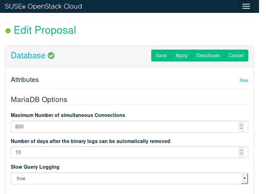Increment binary logs days value

coord(241,150)
